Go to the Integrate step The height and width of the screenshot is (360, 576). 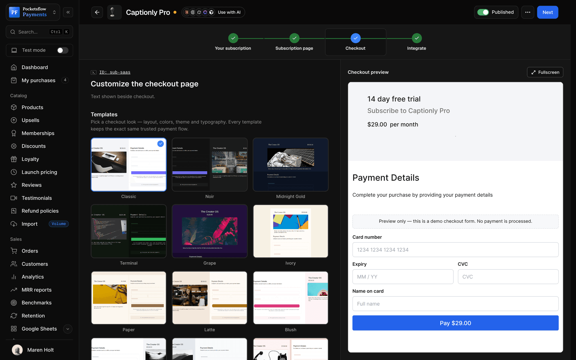coord(417,42)
